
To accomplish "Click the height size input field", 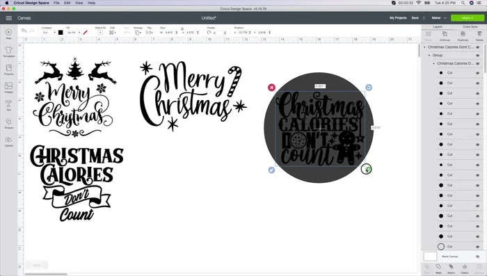I will click(x=192, y=32).
